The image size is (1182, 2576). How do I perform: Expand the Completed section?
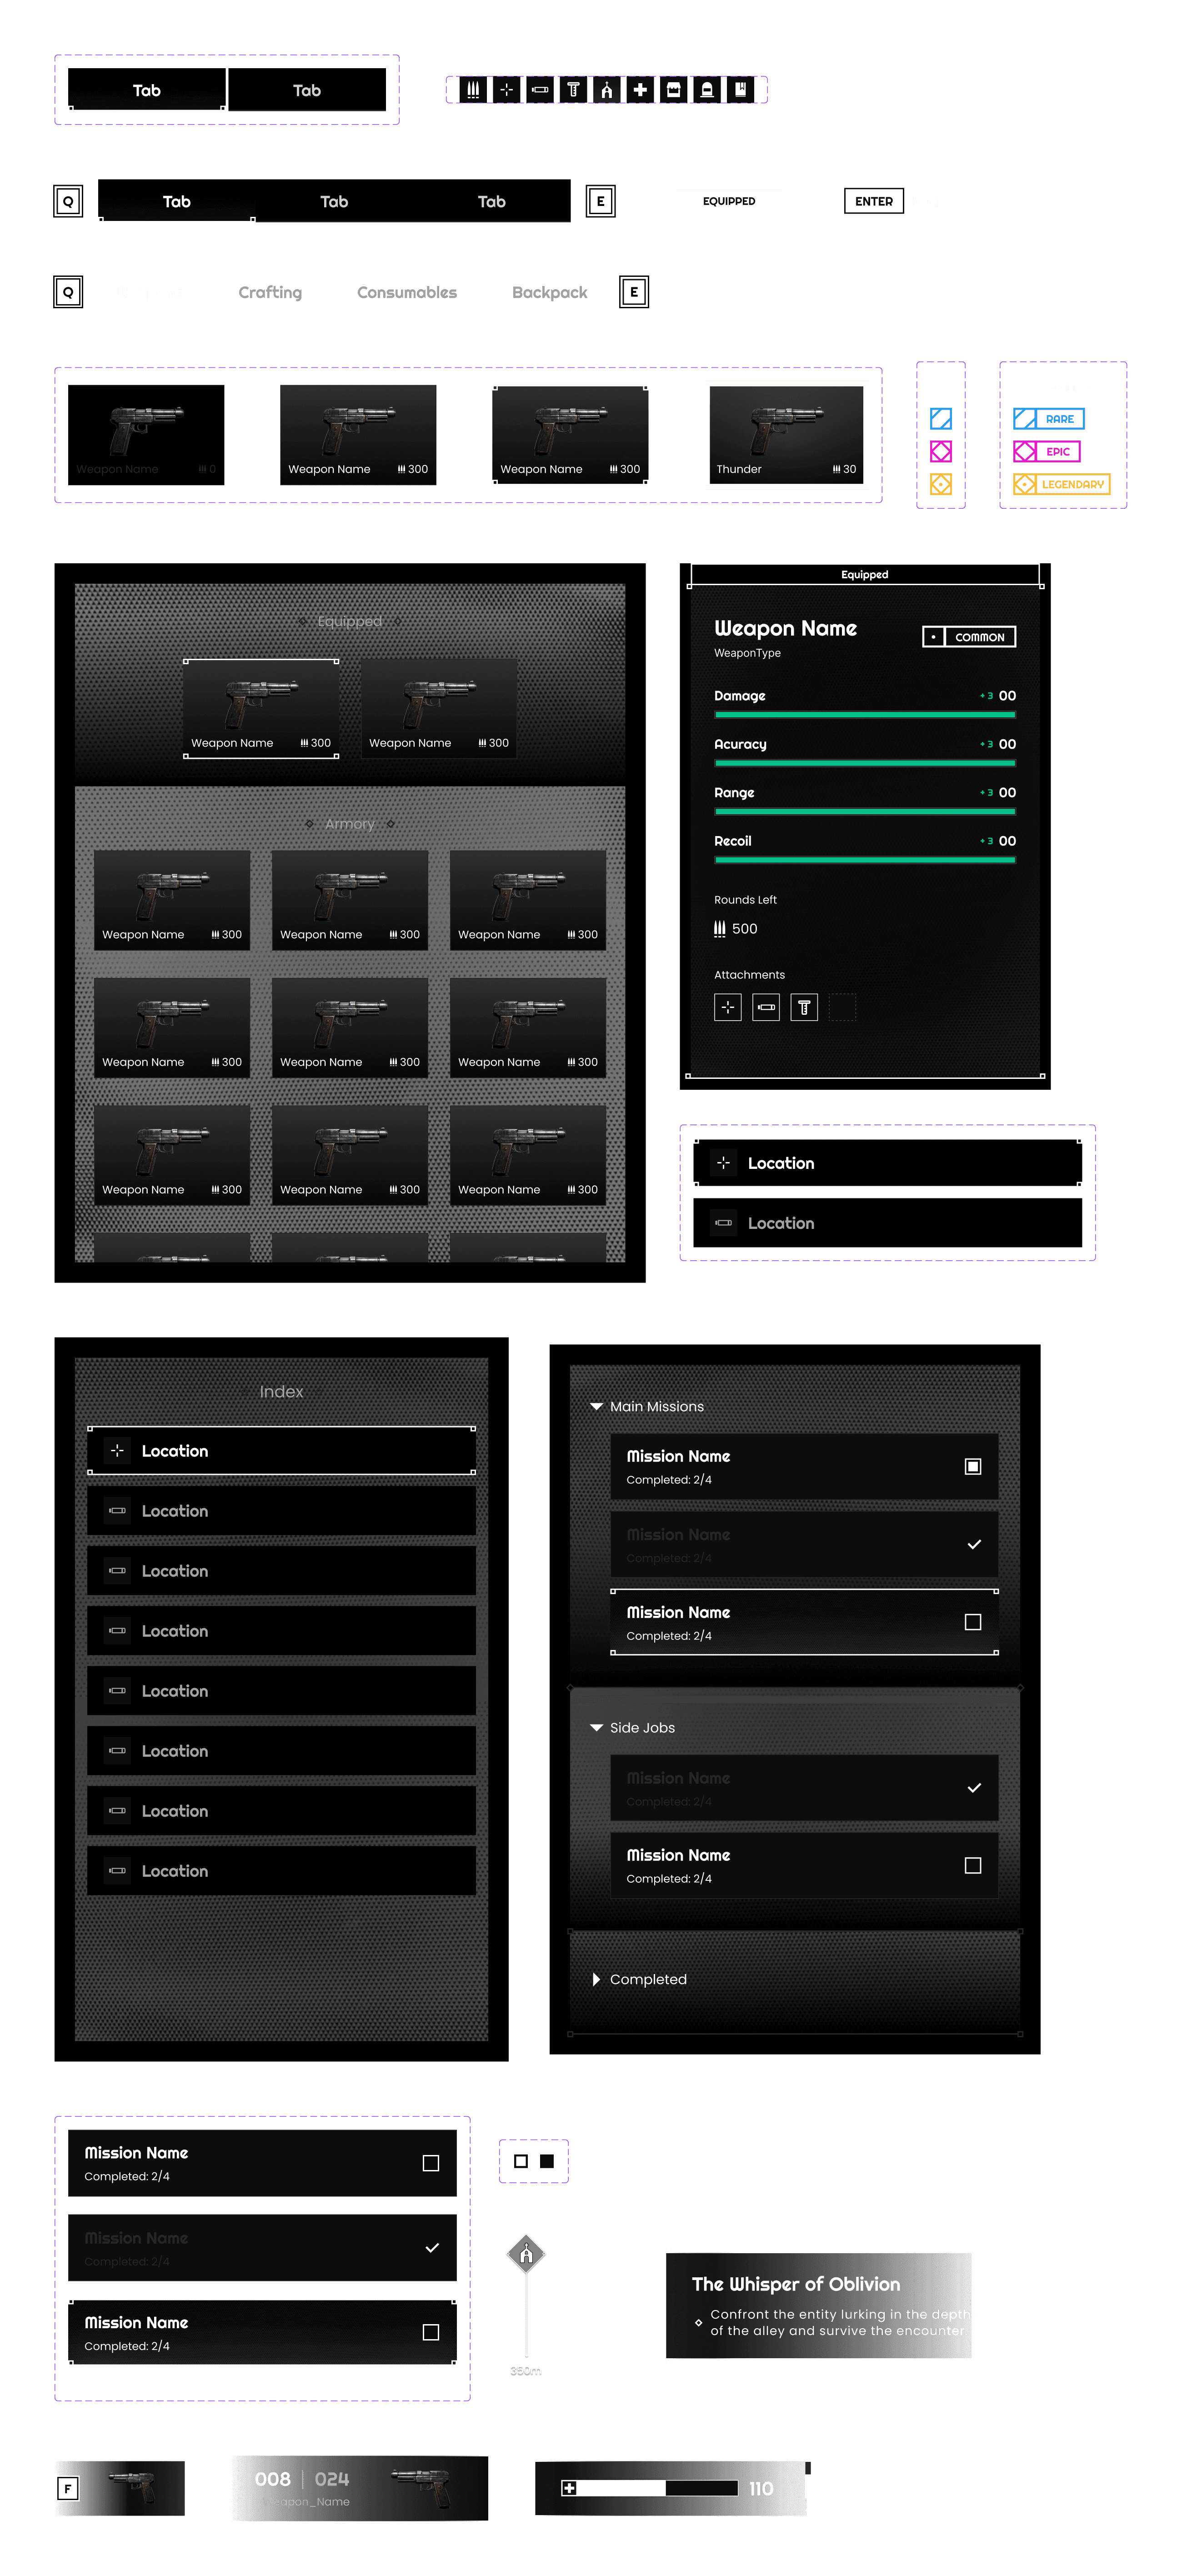click(597, 1979)
